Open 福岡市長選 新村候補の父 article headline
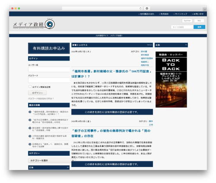Image resolution: width=216 pixels, height=183 pixels. 111,74
